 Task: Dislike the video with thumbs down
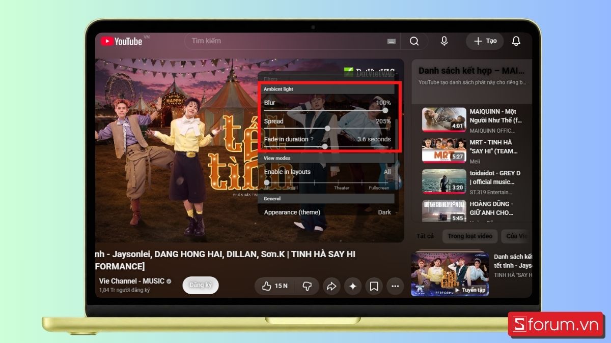tap(307, 286)
